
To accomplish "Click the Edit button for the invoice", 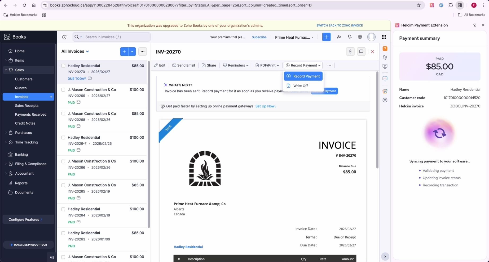I will click(160, 65).
